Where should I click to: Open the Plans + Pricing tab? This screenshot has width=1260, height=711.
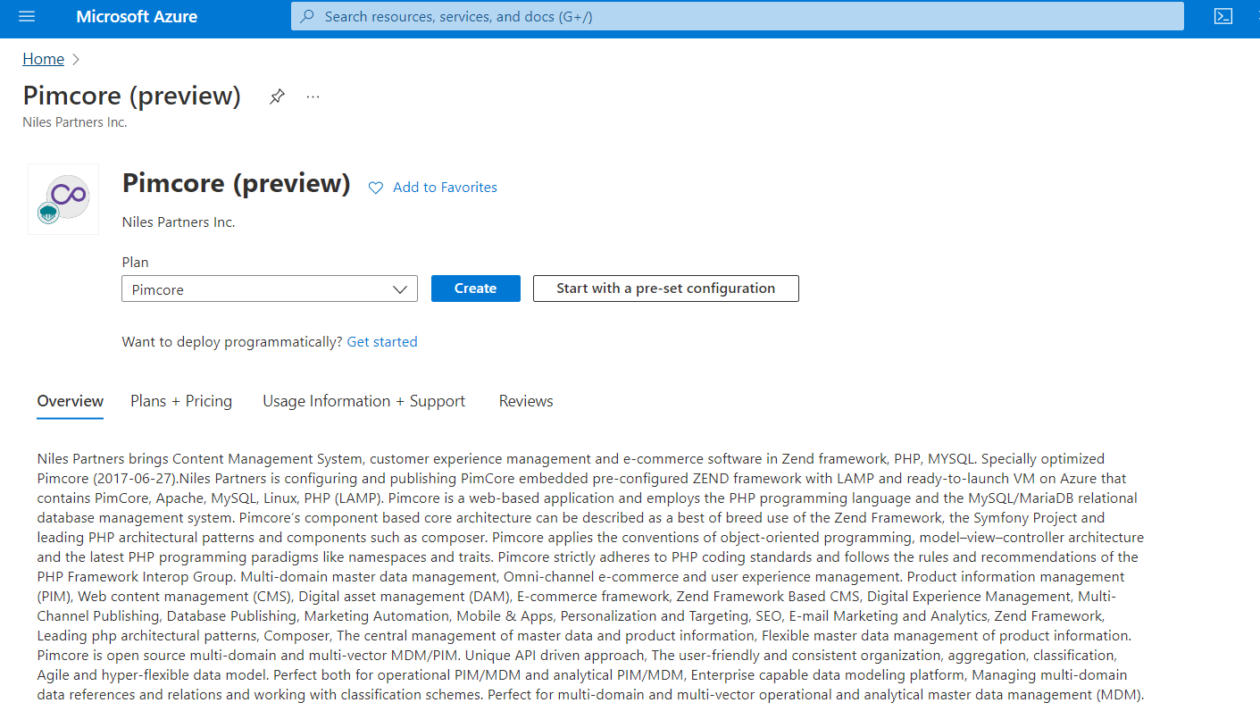[x=181, y=401]
